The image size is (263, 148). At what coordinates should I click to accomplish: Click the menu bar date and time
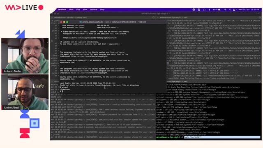[249, 10]
